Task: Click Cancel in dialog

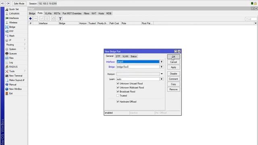Action: 173,62
